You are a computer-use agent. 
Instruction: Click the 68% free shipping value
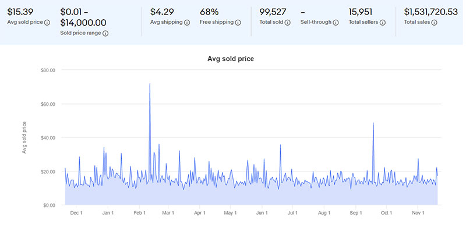click(x=209, y=12)
